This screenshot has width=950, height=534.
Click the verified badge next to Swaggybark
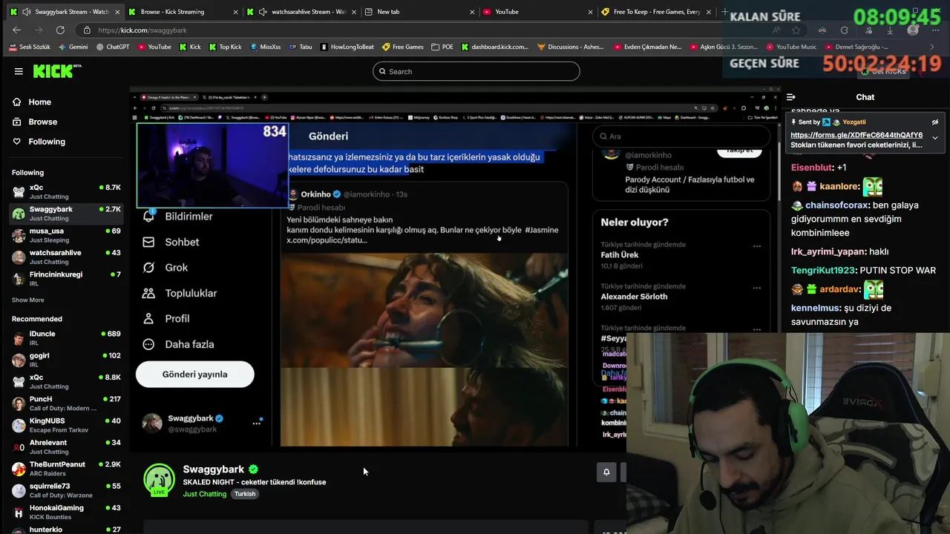[254, 469]
